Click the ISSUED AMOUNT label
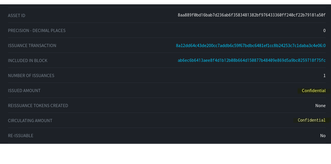The image size is (331, 164). pos(24,91)
